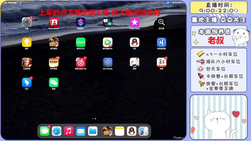Screen dimensions: 251x141
Task: Click the 卡房管+长期车位 row
Action: pyautogui.click(x=220, y=76)
